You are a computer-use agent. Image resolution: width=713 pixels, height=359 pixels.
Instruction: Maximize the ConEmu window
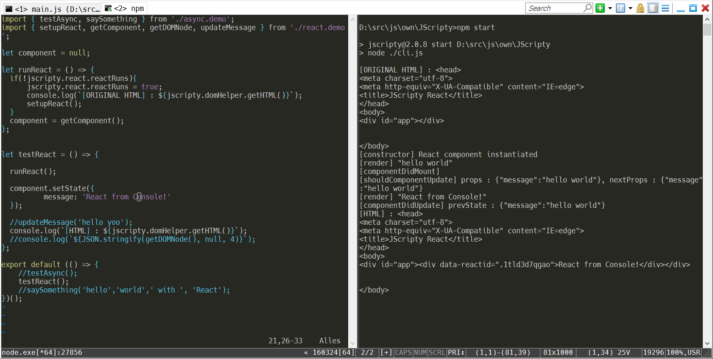click(693, 8)
